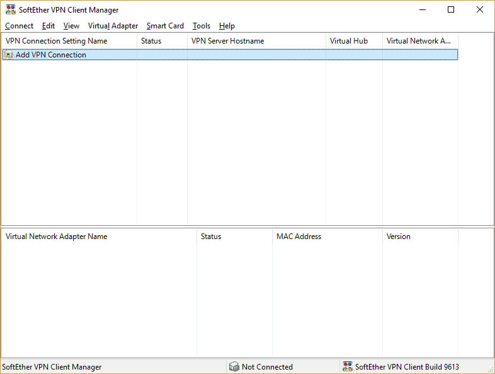This screenshot has height=374, width=495.
Task: Sort by Virtual Hub column
Action: pyautogui.click(x=354, y=41)
